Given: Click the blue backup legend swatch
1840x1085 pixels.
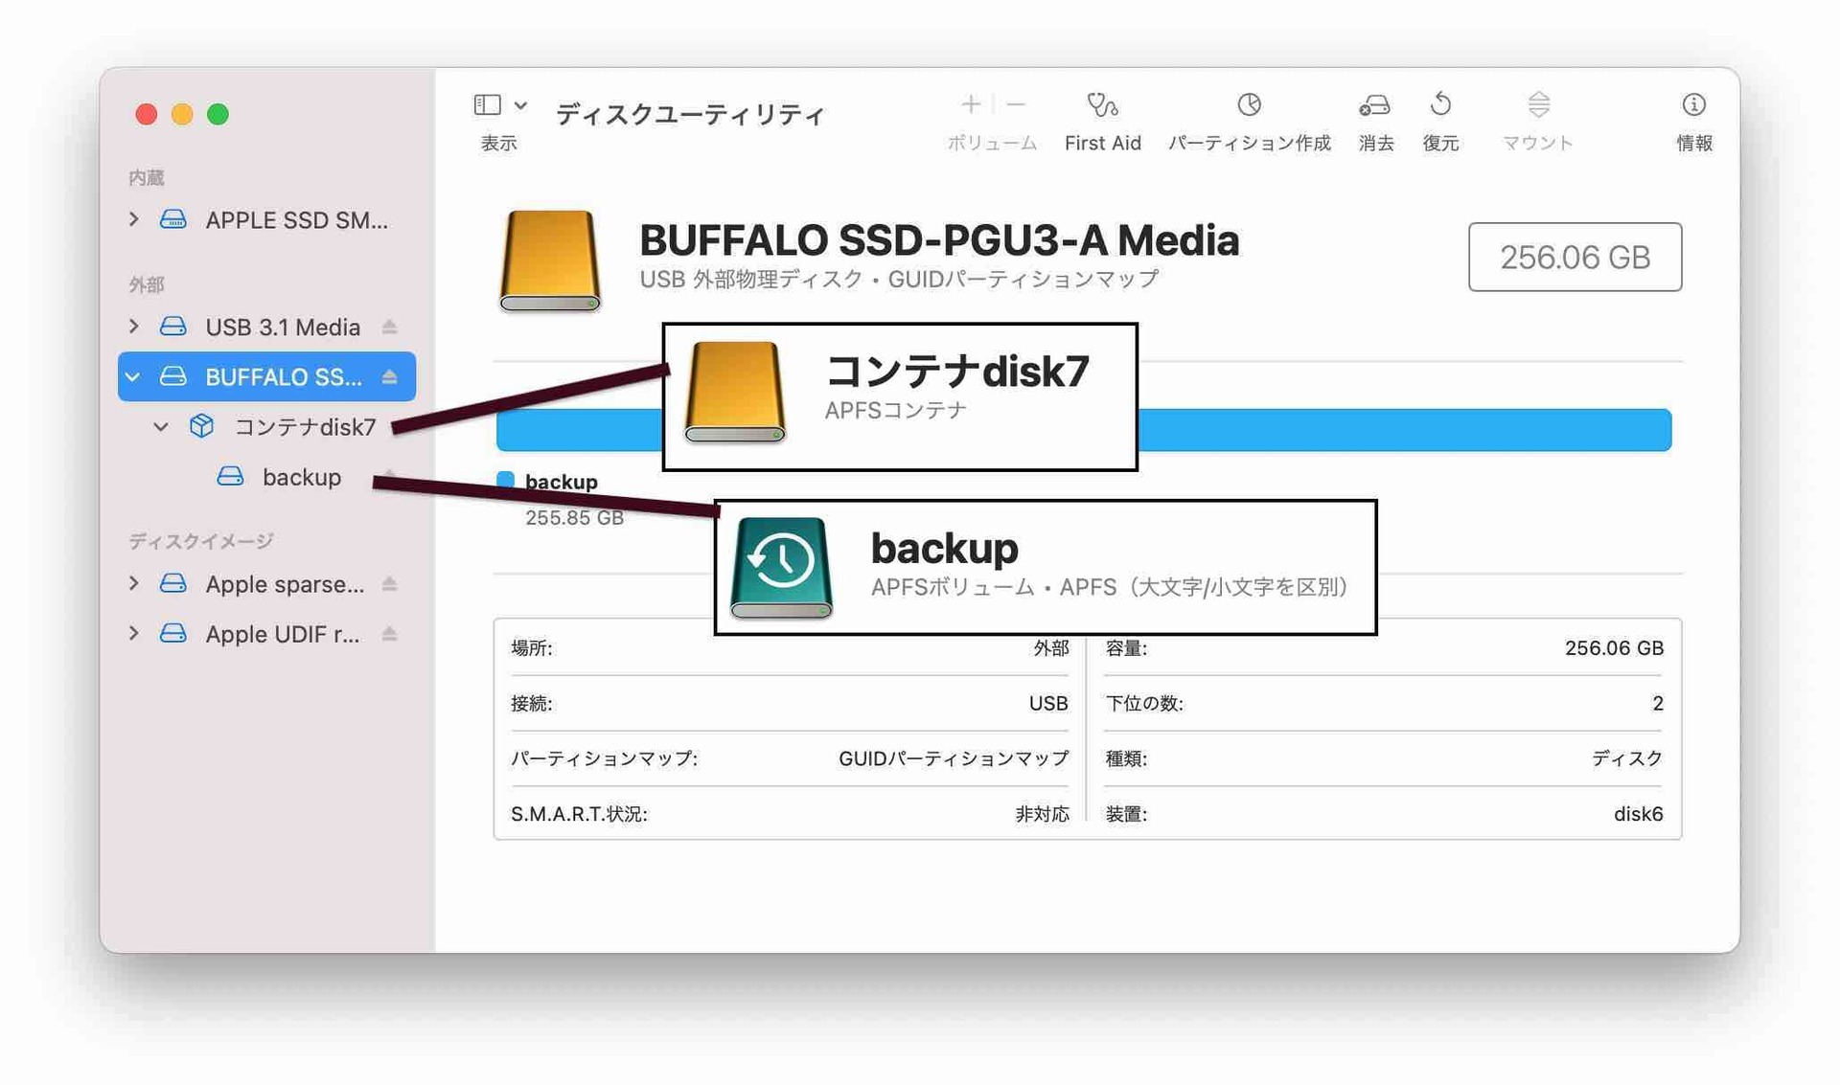Looking at the screenshot, I should click(505, 481).
